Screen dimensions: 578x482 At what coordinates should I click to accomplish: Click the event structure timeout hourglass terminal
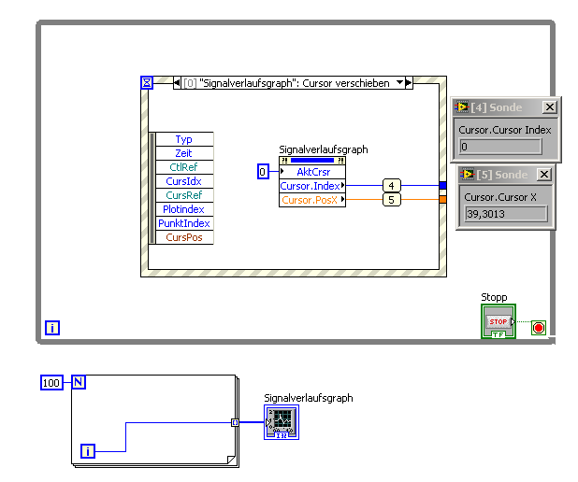[147, 82]
